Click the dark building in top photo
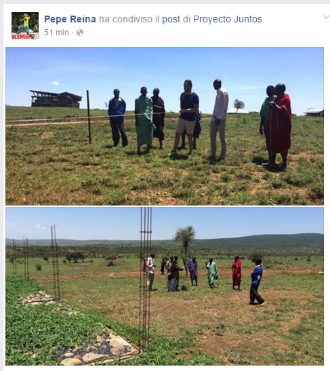This screenshot has height=371, width=330. [56, 99]
